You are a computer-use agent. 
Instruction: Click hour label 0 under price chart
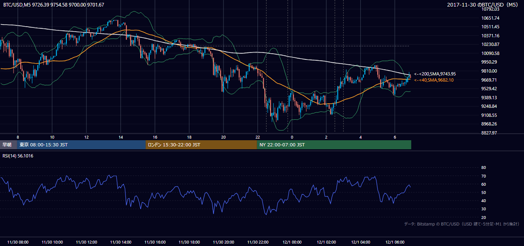(292, 137)
